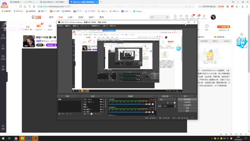
Task: Move scene up in OBS Scenes panel
Action: click(67, 114)
